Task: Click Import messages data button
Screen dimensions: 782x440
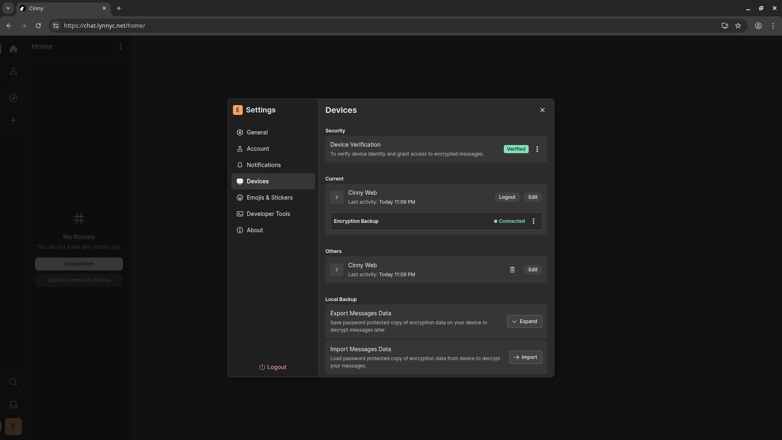Action: click(525, 357)
